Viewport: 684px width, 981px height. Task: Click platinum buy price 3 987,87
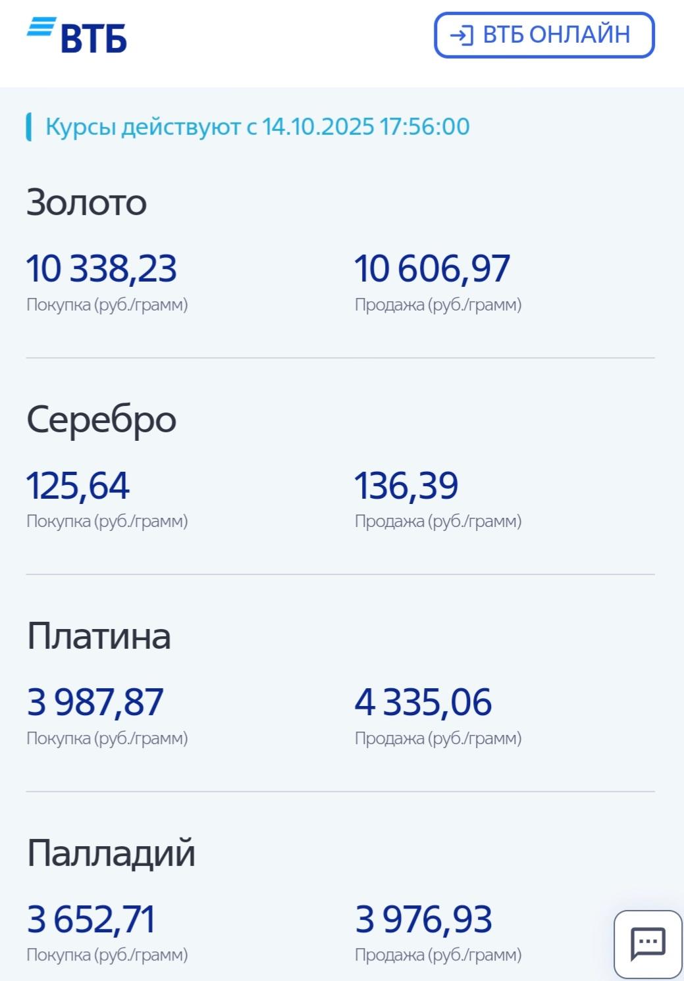(95, 702)
